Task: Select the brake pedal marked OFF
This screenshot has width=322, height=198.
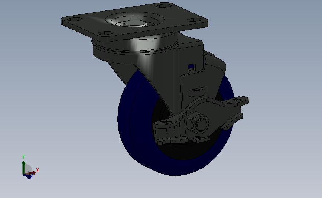Action: (x=167, y=123)
